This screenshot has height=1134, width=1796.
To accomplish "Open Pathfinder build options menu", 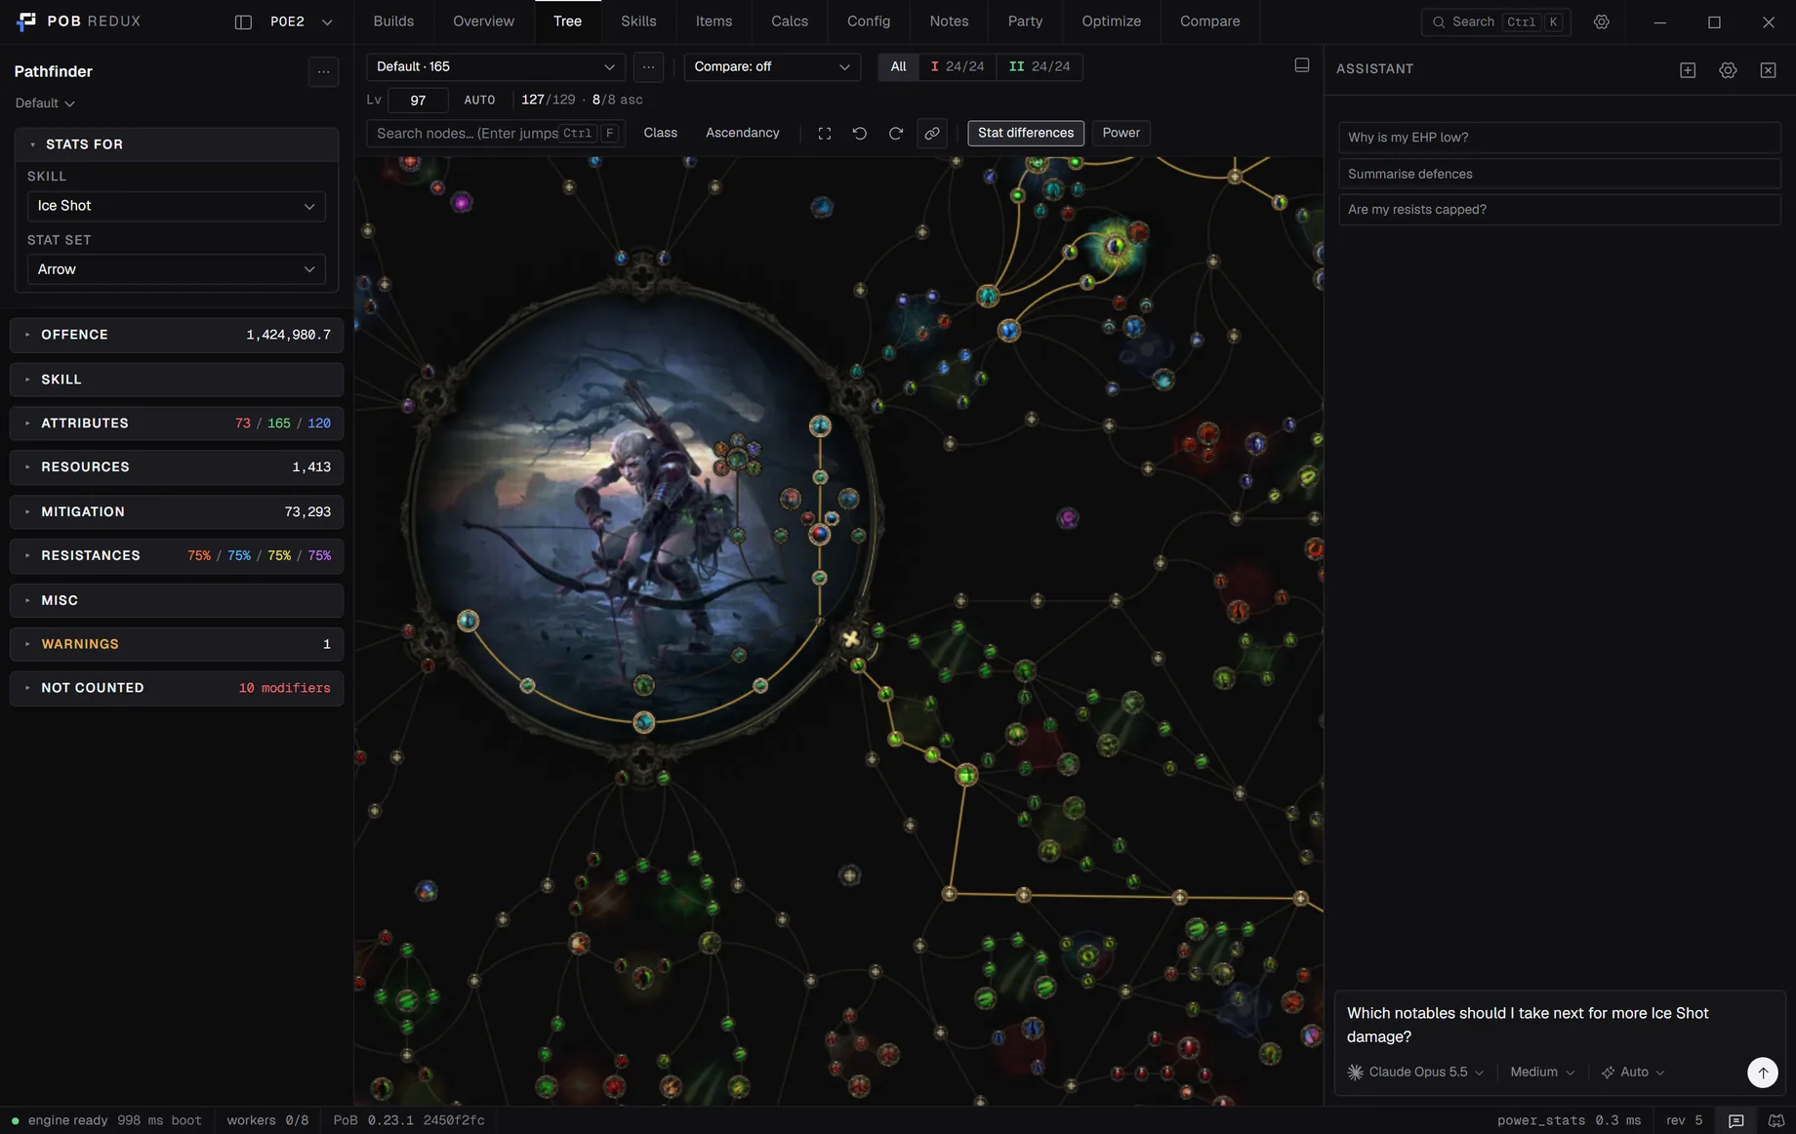I will (x=323, y=71).
